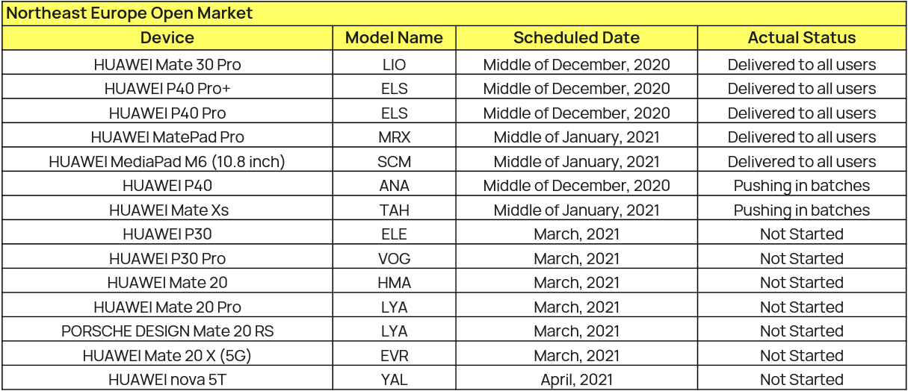Viewport: 908px width, 391px height.
Task: Select the HUAWEI MatePad Pro cell
Action: (x=167, y=137)
